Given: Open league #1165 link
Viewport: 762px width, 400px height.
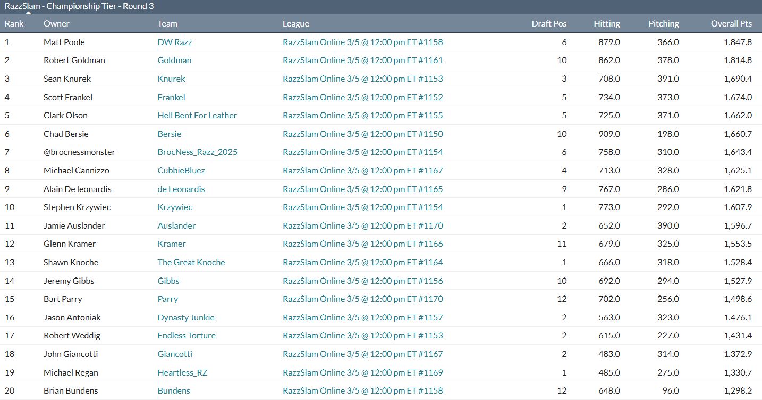Looking at the screenshot, I should [x=363, y=189].
